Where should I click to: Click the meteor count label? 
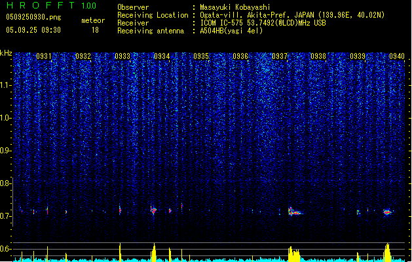[93, 20]
